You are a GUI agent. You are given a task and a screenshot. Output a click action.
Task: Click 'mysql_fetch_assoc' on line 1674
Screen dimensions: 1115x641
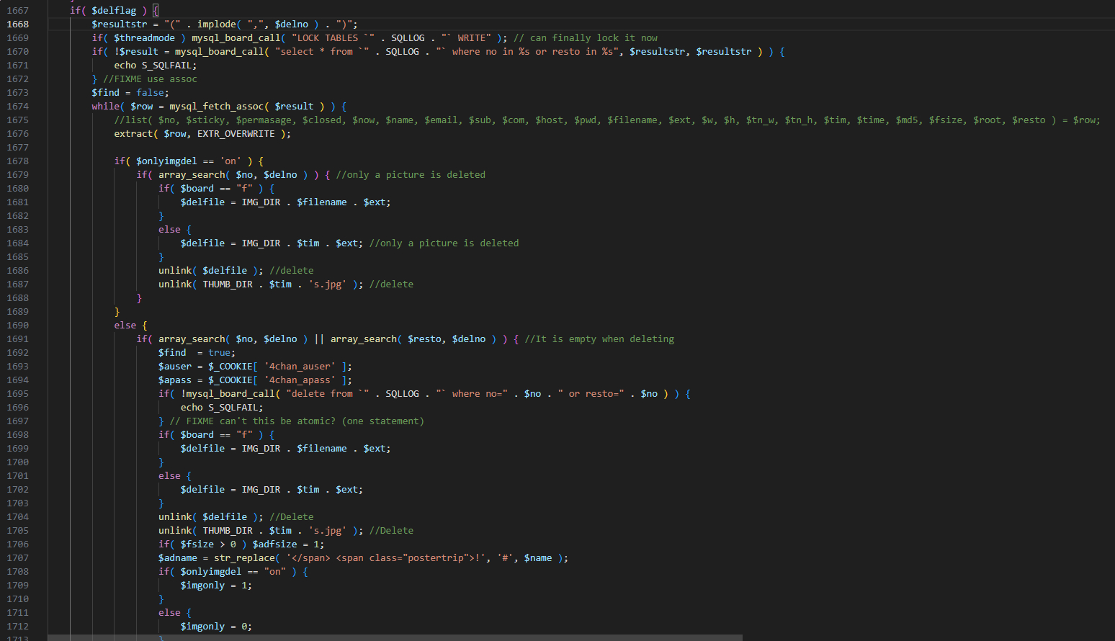216,107
